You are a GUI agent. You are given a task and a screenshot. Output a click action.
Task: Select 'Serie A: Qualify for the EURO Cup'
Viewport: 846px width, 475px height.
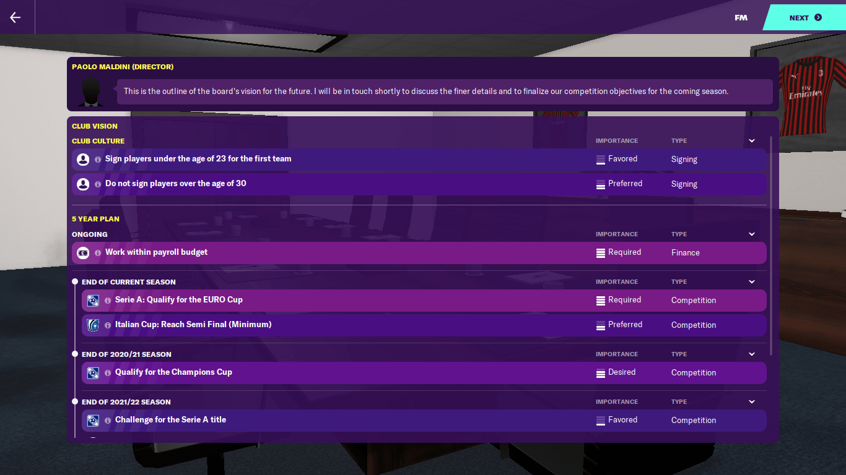pos(424,300)
